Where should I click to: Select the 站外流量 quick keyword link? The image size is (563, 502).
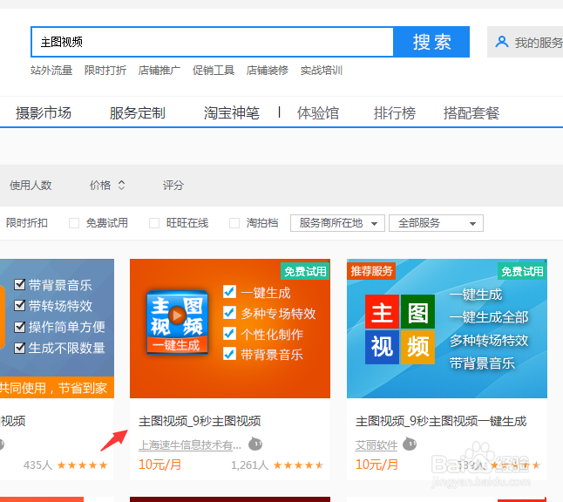51,71
